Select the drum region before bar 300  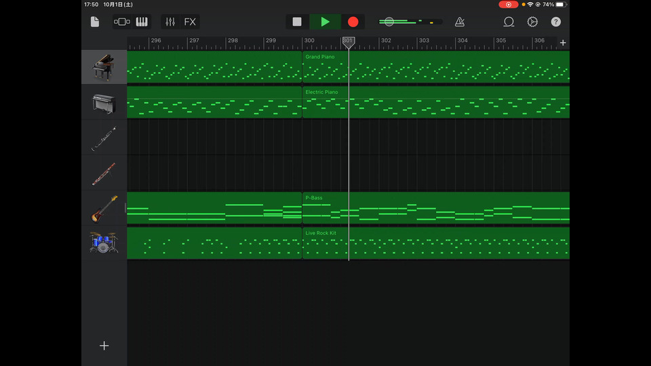coord(214,243)
